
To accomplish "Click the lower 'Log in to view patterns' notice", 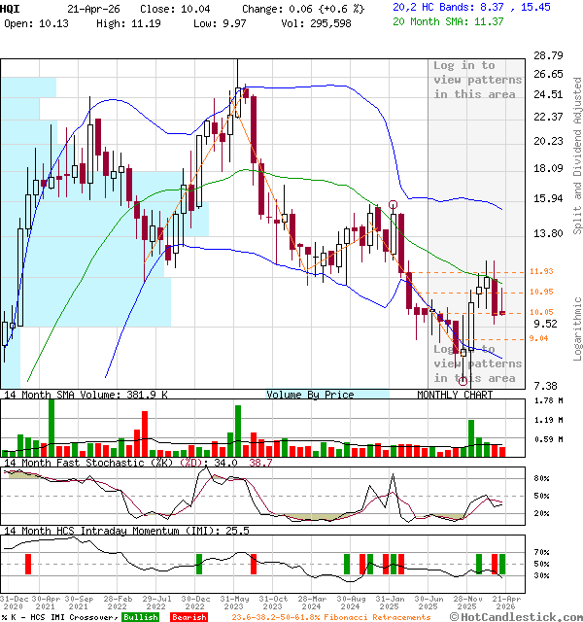I will point(475,363).
